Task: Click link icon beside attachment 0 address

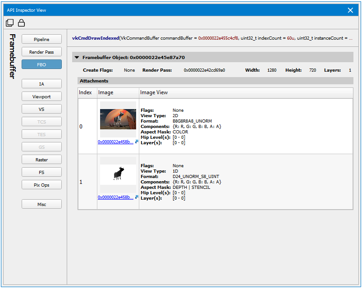Action: click(137, 142)
